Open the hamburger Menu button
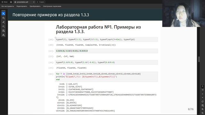 4,2
